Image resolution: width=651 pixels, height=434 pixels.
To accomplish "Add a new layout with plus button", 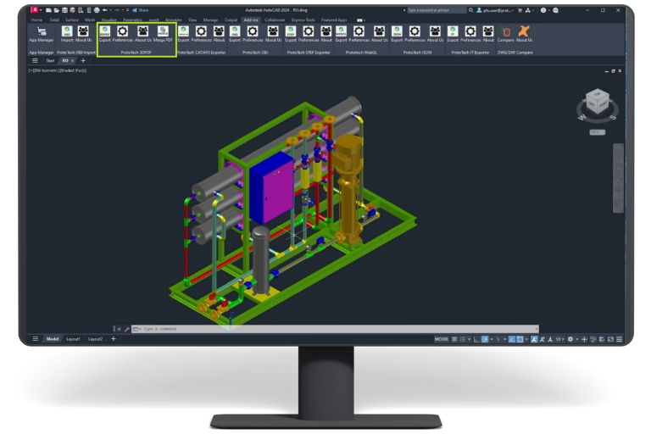I will click(x=113, y=339).
